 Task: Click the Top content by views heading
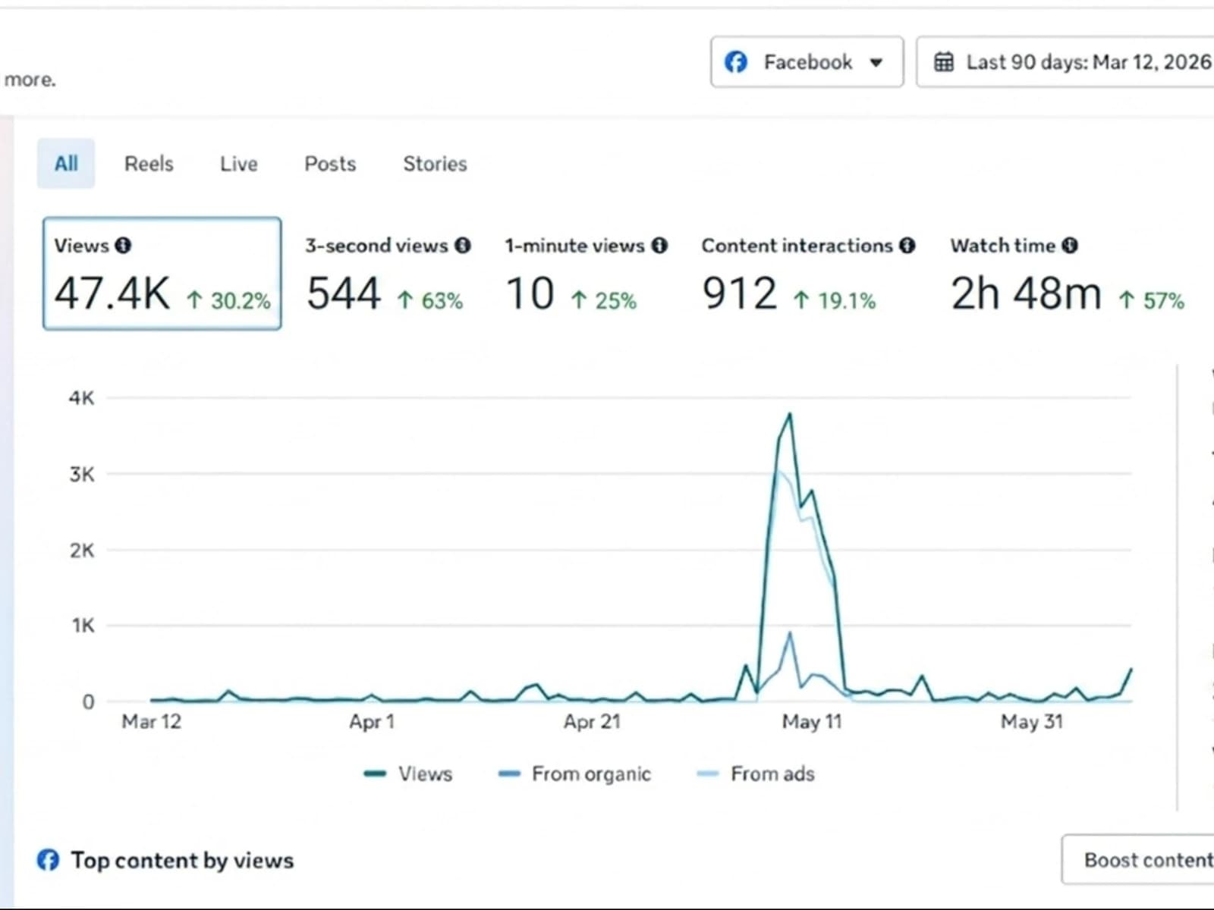tap(182, 861)
